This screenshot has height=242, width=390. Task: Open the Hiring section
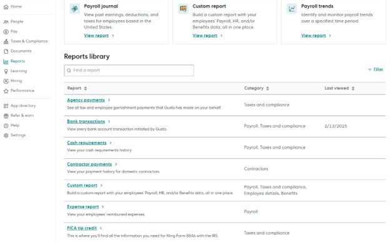(x=16, y=81)
